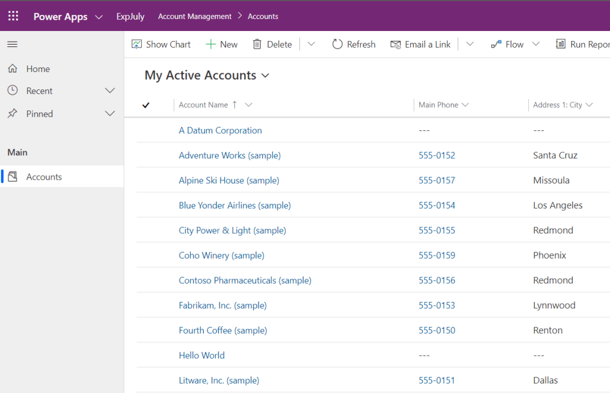Click the Email a Link icon
610x393 pixels.
395,45
